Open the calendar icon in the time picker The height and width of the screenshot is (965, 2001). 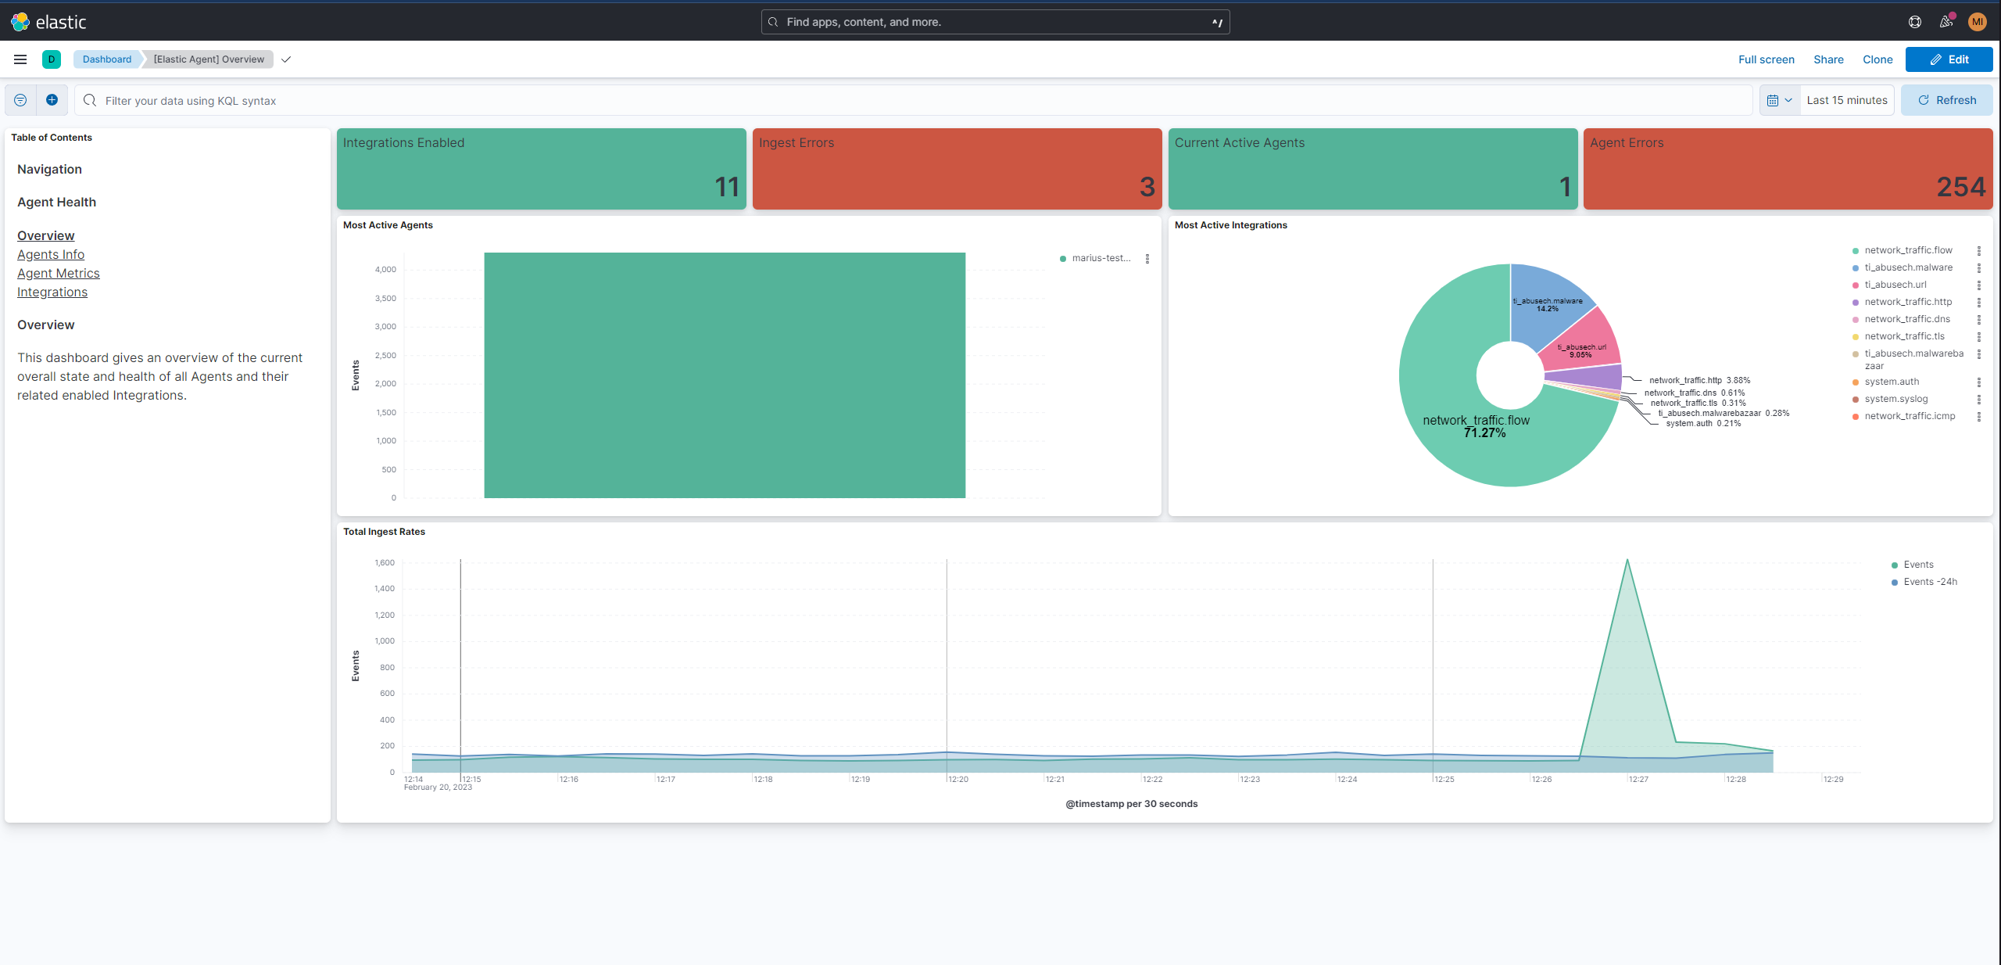[1775, 100]
